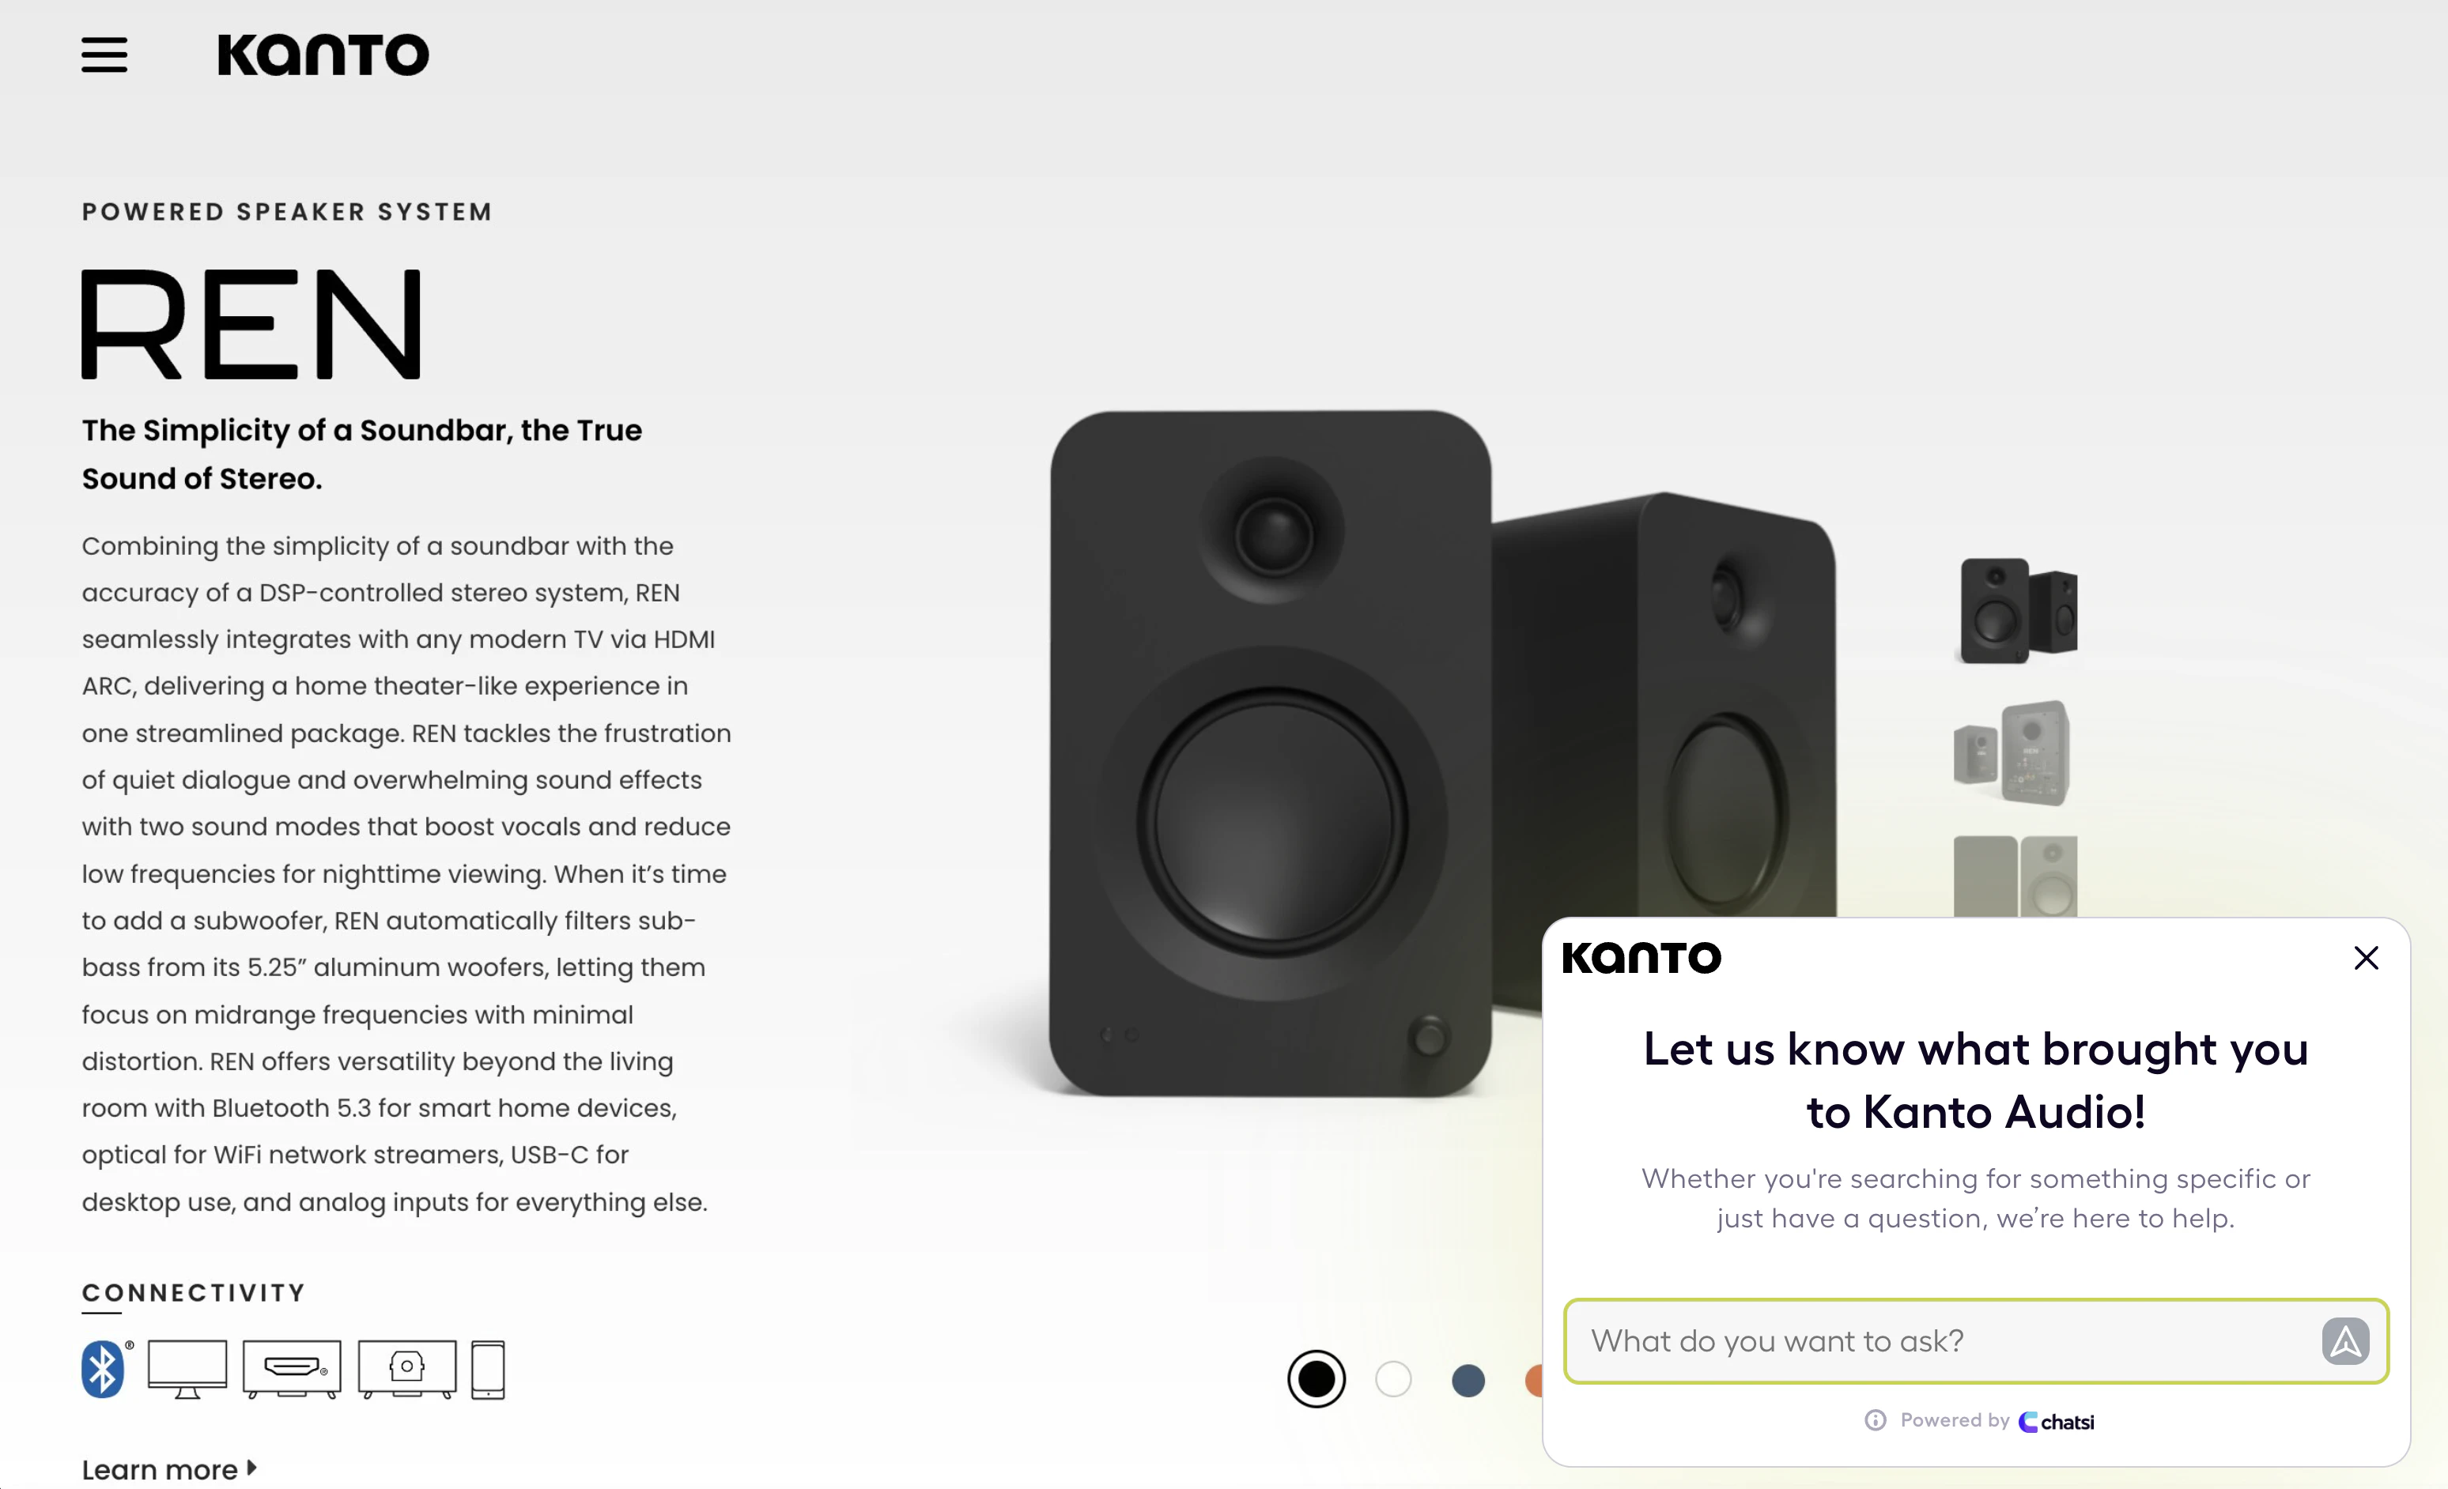Click the Bluetooth connectivity icon
This screenshot has height=1489, width=2448.
click(104, 1370)
